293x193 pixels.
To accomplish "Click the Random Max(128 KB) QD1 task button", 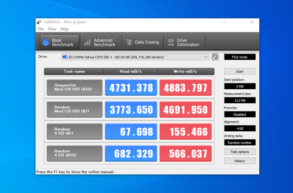I will click(x=75, y=109).
